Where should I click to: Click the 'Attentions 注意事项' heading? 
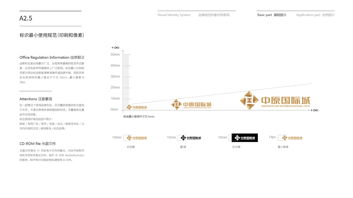click(36, 99)
